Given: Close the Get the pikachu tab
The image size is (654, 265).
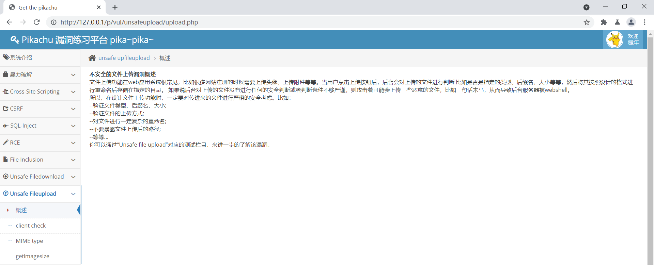Looking at the screenshot, I should pos(99,7).
